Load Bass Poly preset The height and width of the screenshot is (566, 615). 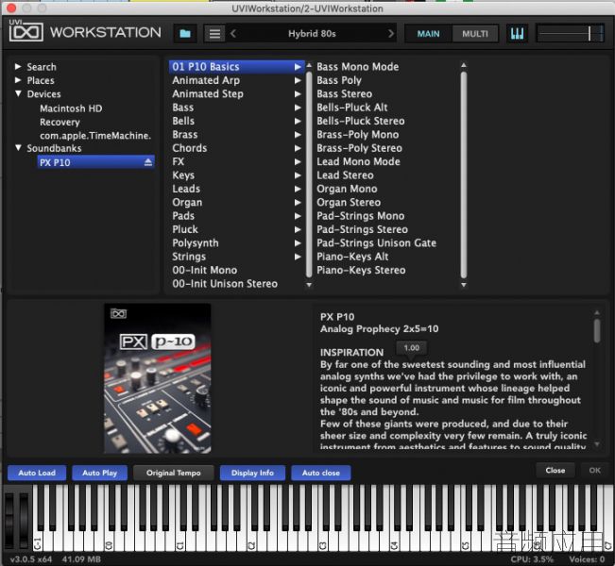[339, 80]
